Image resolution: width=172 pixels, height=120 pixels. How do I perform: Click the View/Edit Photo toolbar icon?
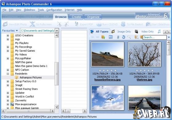5,24
